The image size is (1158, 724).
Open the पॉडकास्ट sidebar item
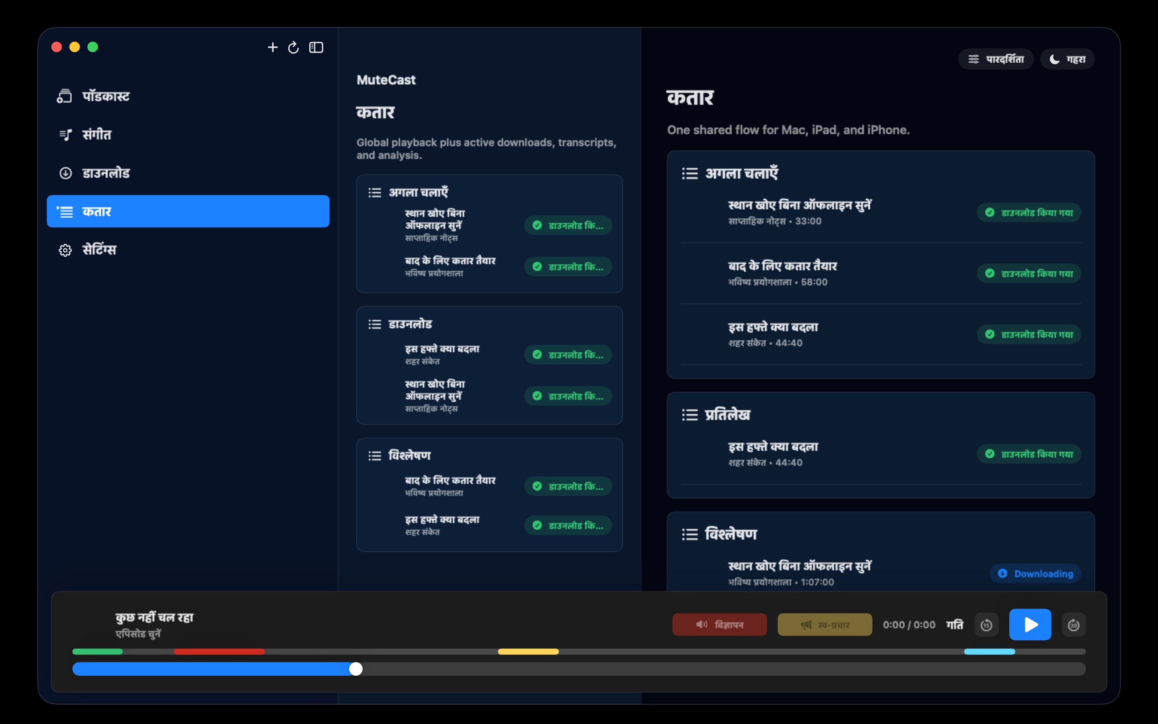coord(188,96)
